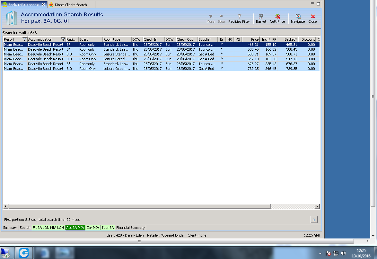
Task: Open the Car MIA tab
Action: tap(93, 228)
